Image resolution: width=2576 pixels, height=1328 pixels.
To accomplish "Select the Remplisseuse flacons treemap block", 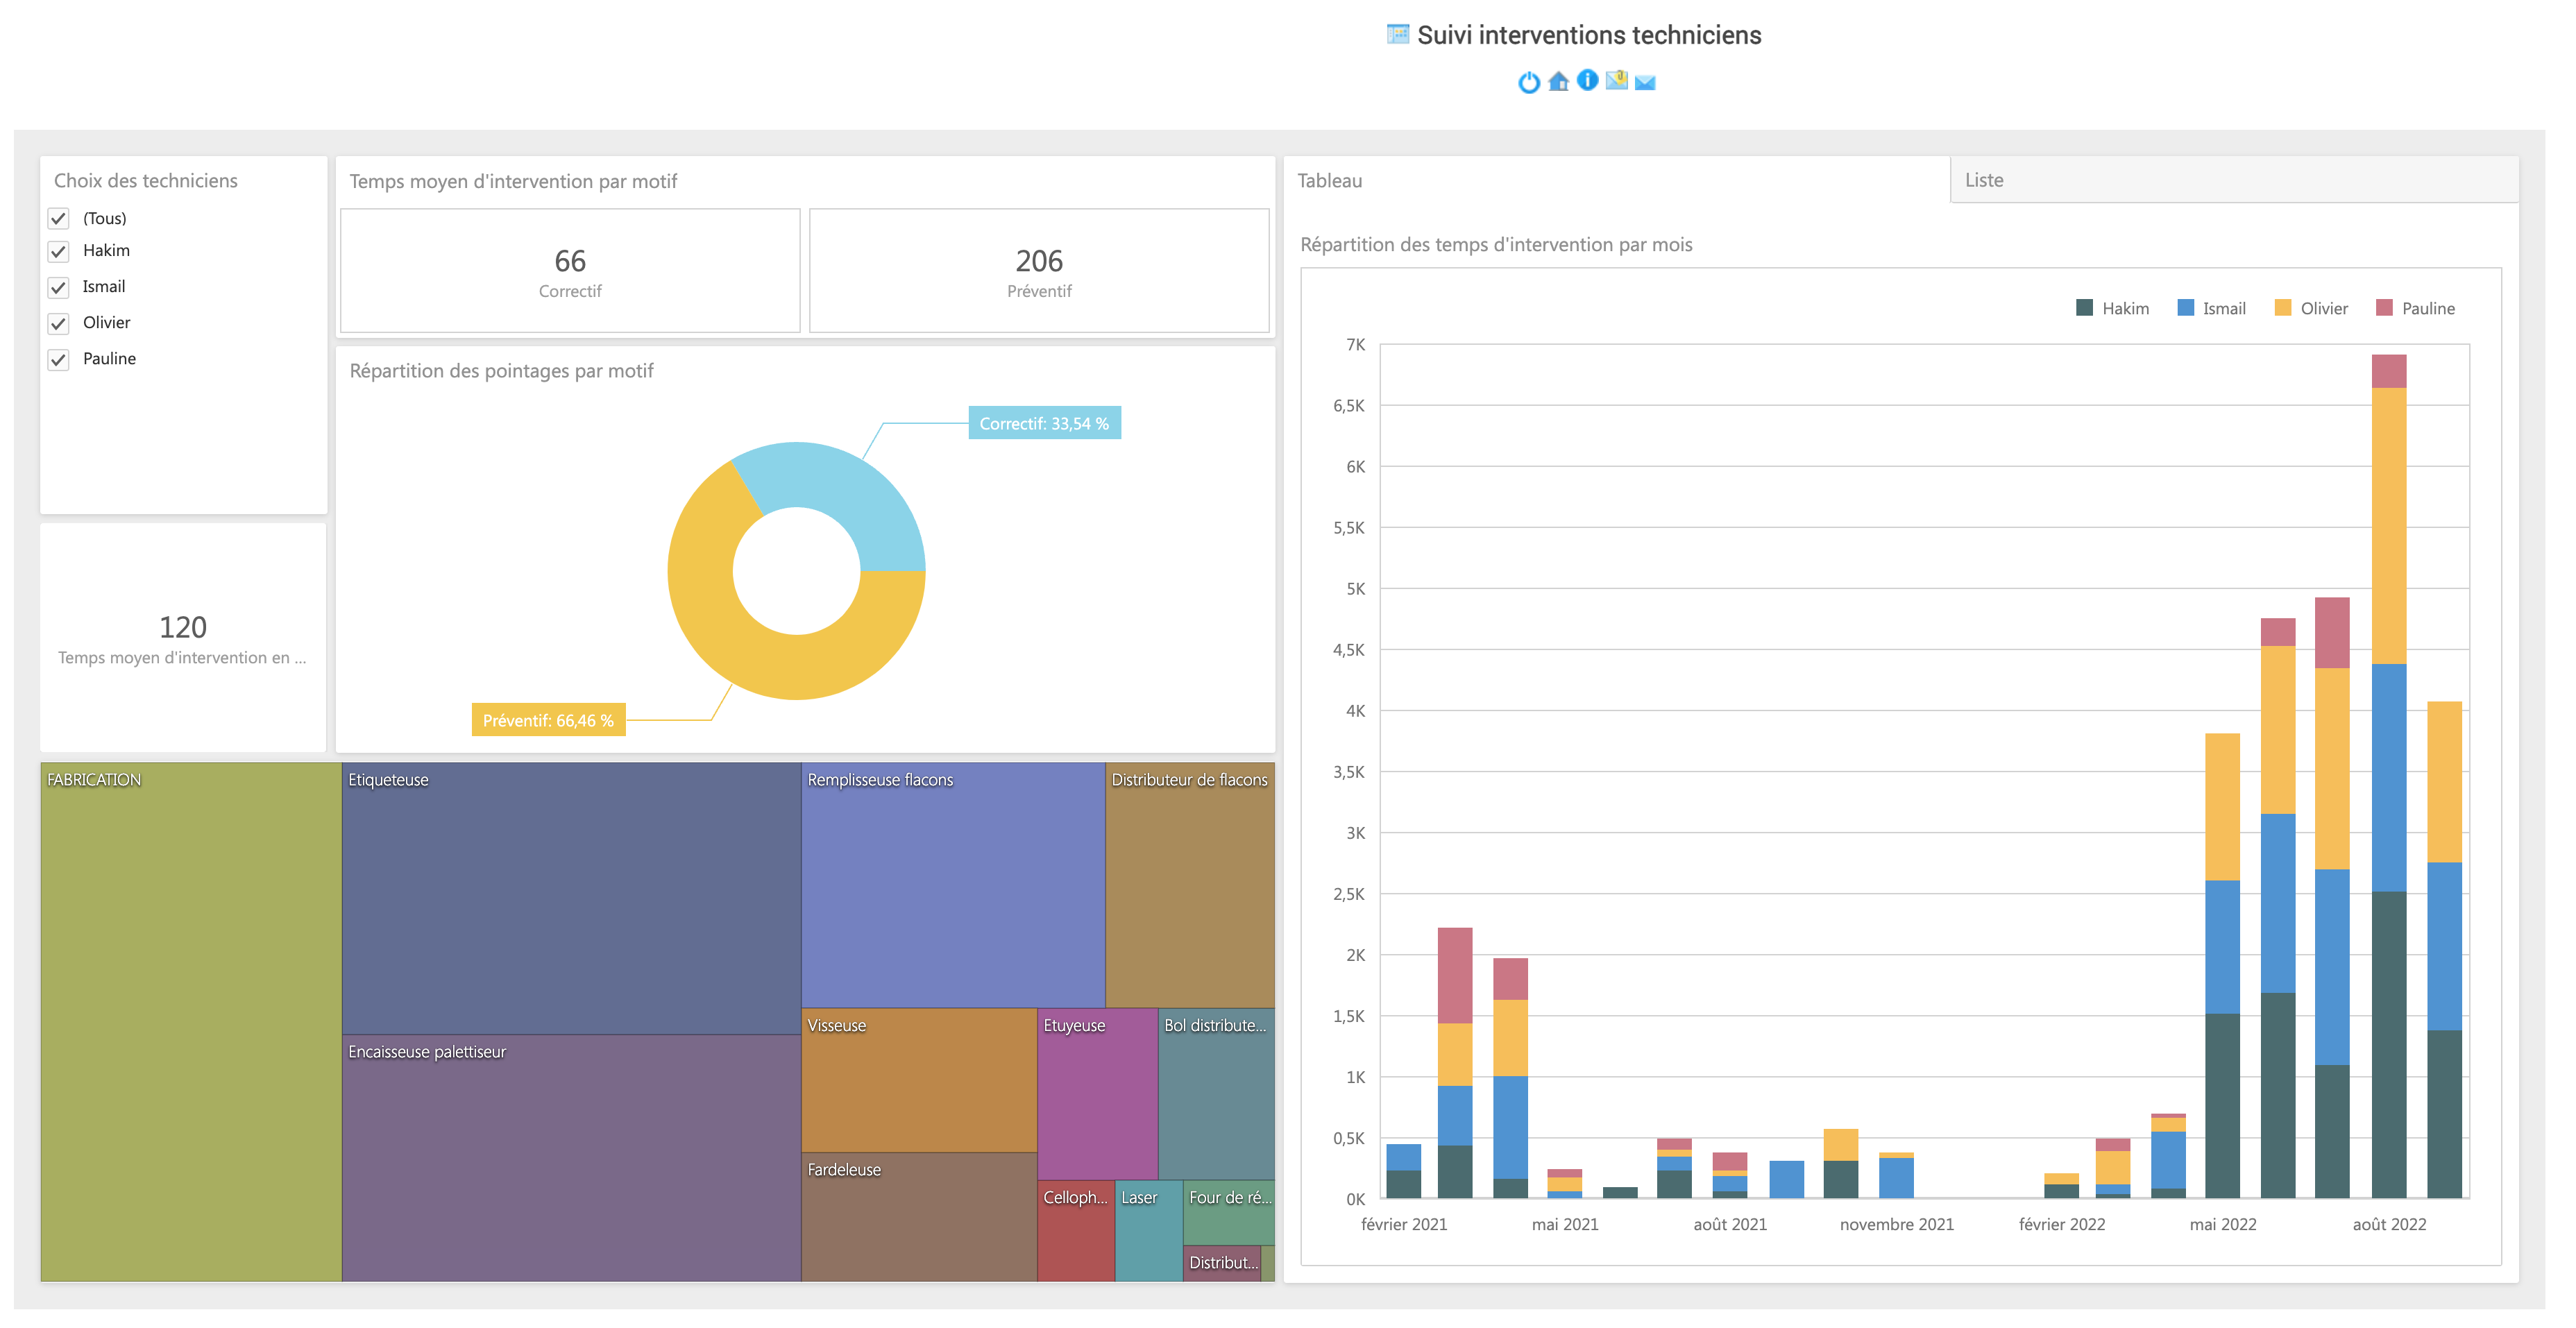I will point(953,885).
